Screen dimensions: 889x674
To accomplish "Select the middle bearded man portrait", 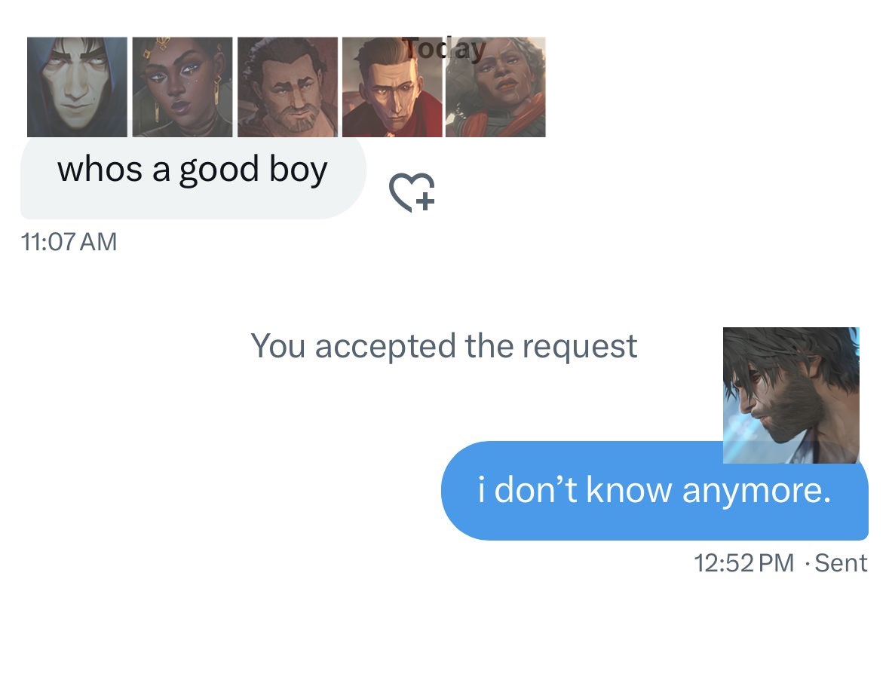I will point(287,87).
